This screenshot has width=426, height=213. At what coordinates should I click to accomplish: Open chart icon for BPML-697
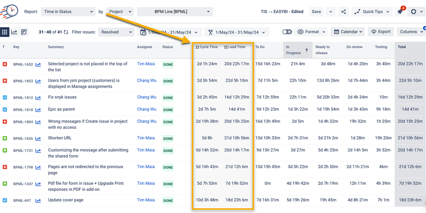pos(38,201)
